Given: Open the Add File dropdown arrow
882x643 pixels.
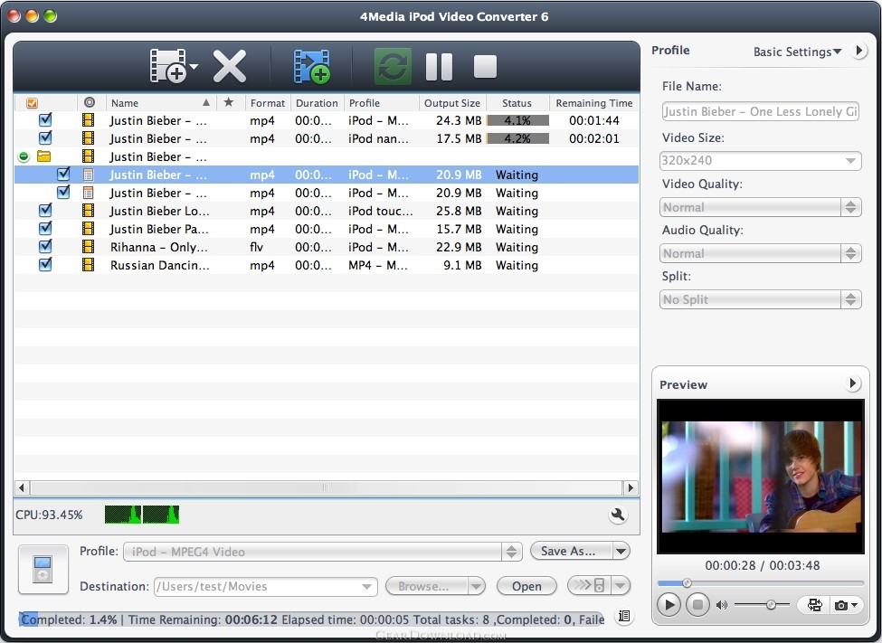Looking at the screenshot, I should (194, 66).
